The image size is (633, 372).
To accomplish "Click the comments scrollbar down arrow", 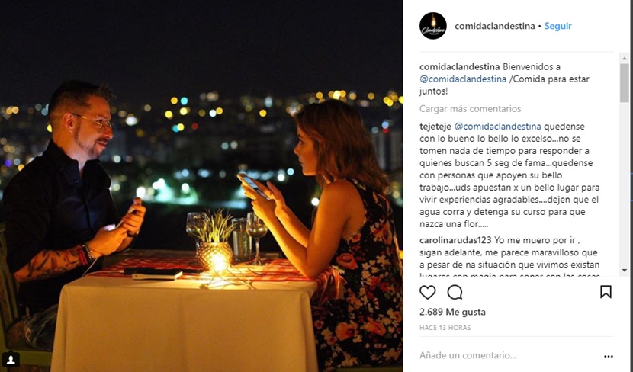I will coord(625,270).
